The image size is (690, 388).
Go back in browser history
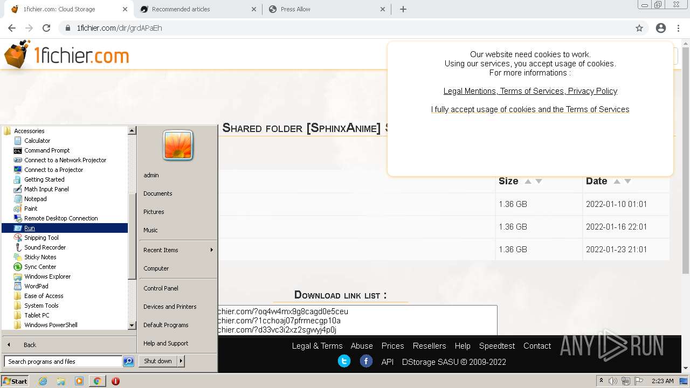12,28
